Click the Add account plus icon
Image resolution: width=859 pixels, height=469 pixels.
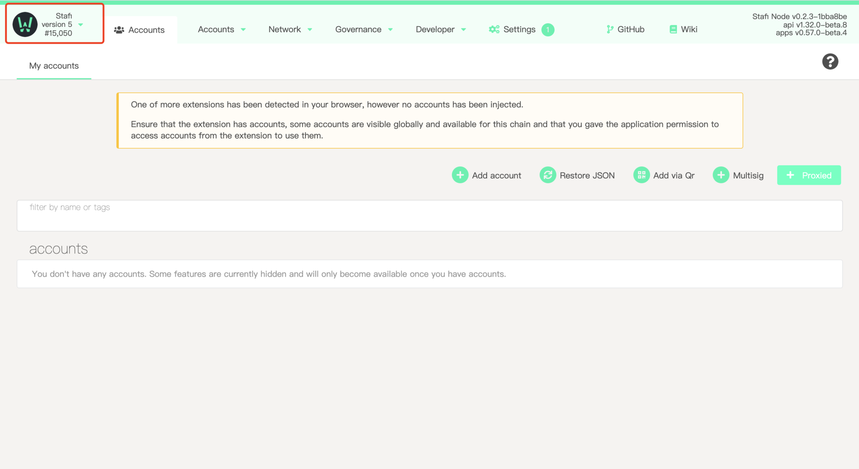(x=460, y=175)
